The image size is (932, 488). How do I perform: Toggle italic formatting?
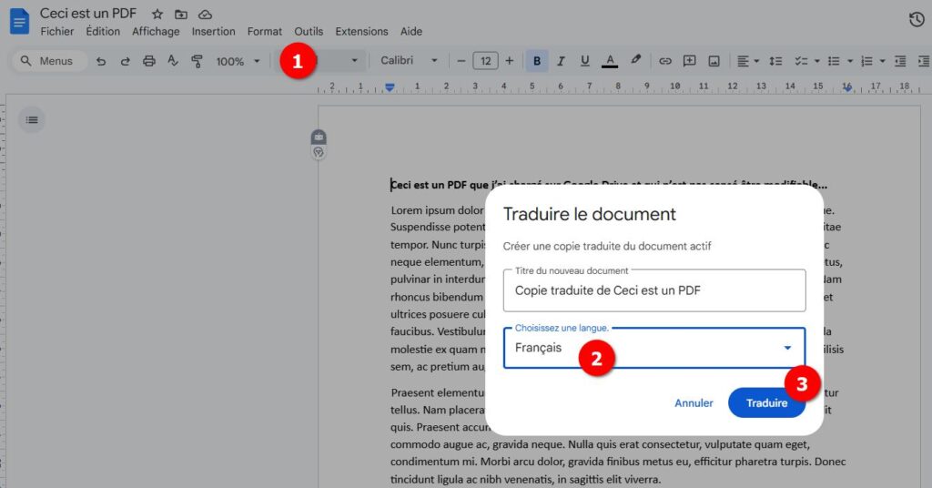click(561, 61)
